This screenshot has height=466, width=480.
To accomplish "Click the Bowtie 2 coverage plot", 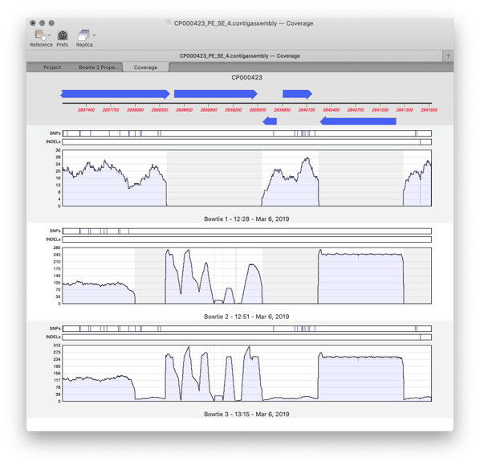I will click(x=246, y=276).
